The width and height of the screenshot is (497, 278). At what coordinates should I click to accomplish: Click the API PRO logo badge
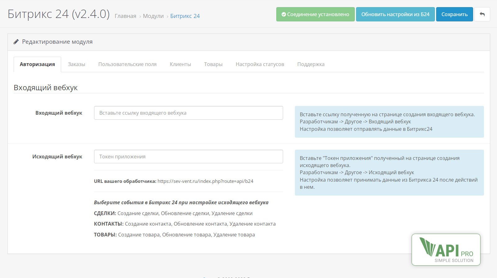446,249
